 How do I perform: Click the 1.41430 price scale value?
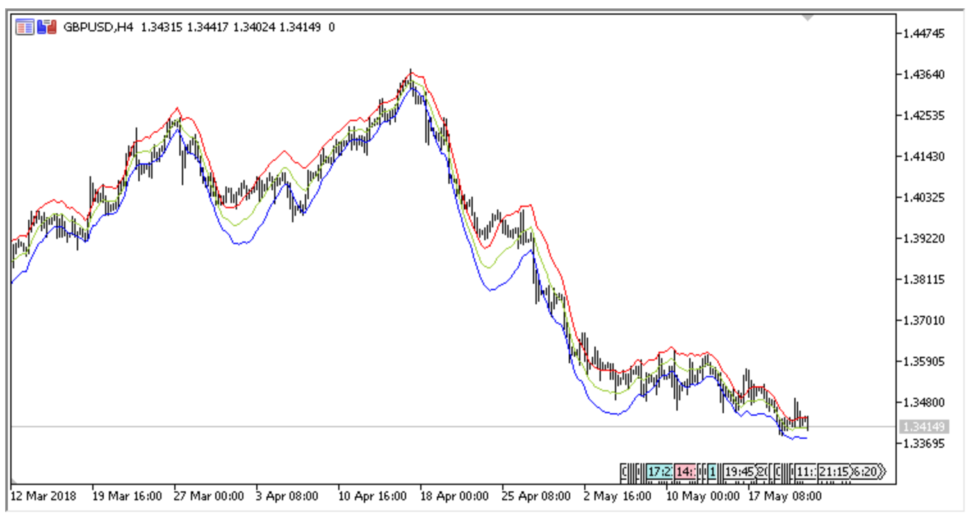tap(924, 156)
